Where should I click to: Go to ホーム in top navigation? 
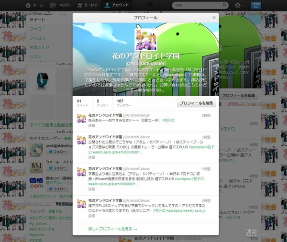coord(34,5)
